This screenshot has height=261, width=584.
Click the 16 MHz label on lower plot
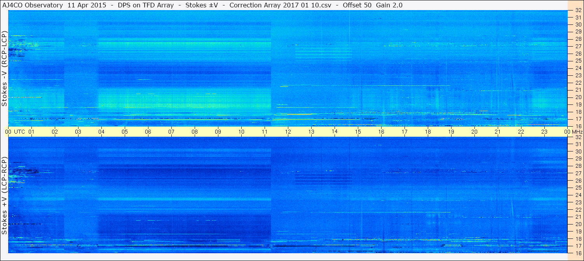[x=577, y=253]
